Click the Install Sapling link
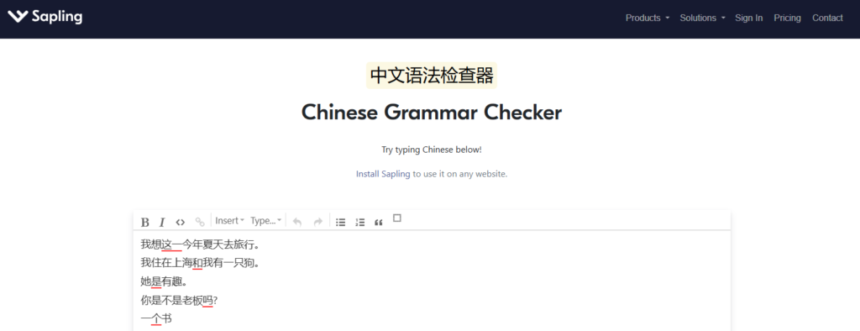Viewport: 860px width, 331px height. [x=383, y=174]
